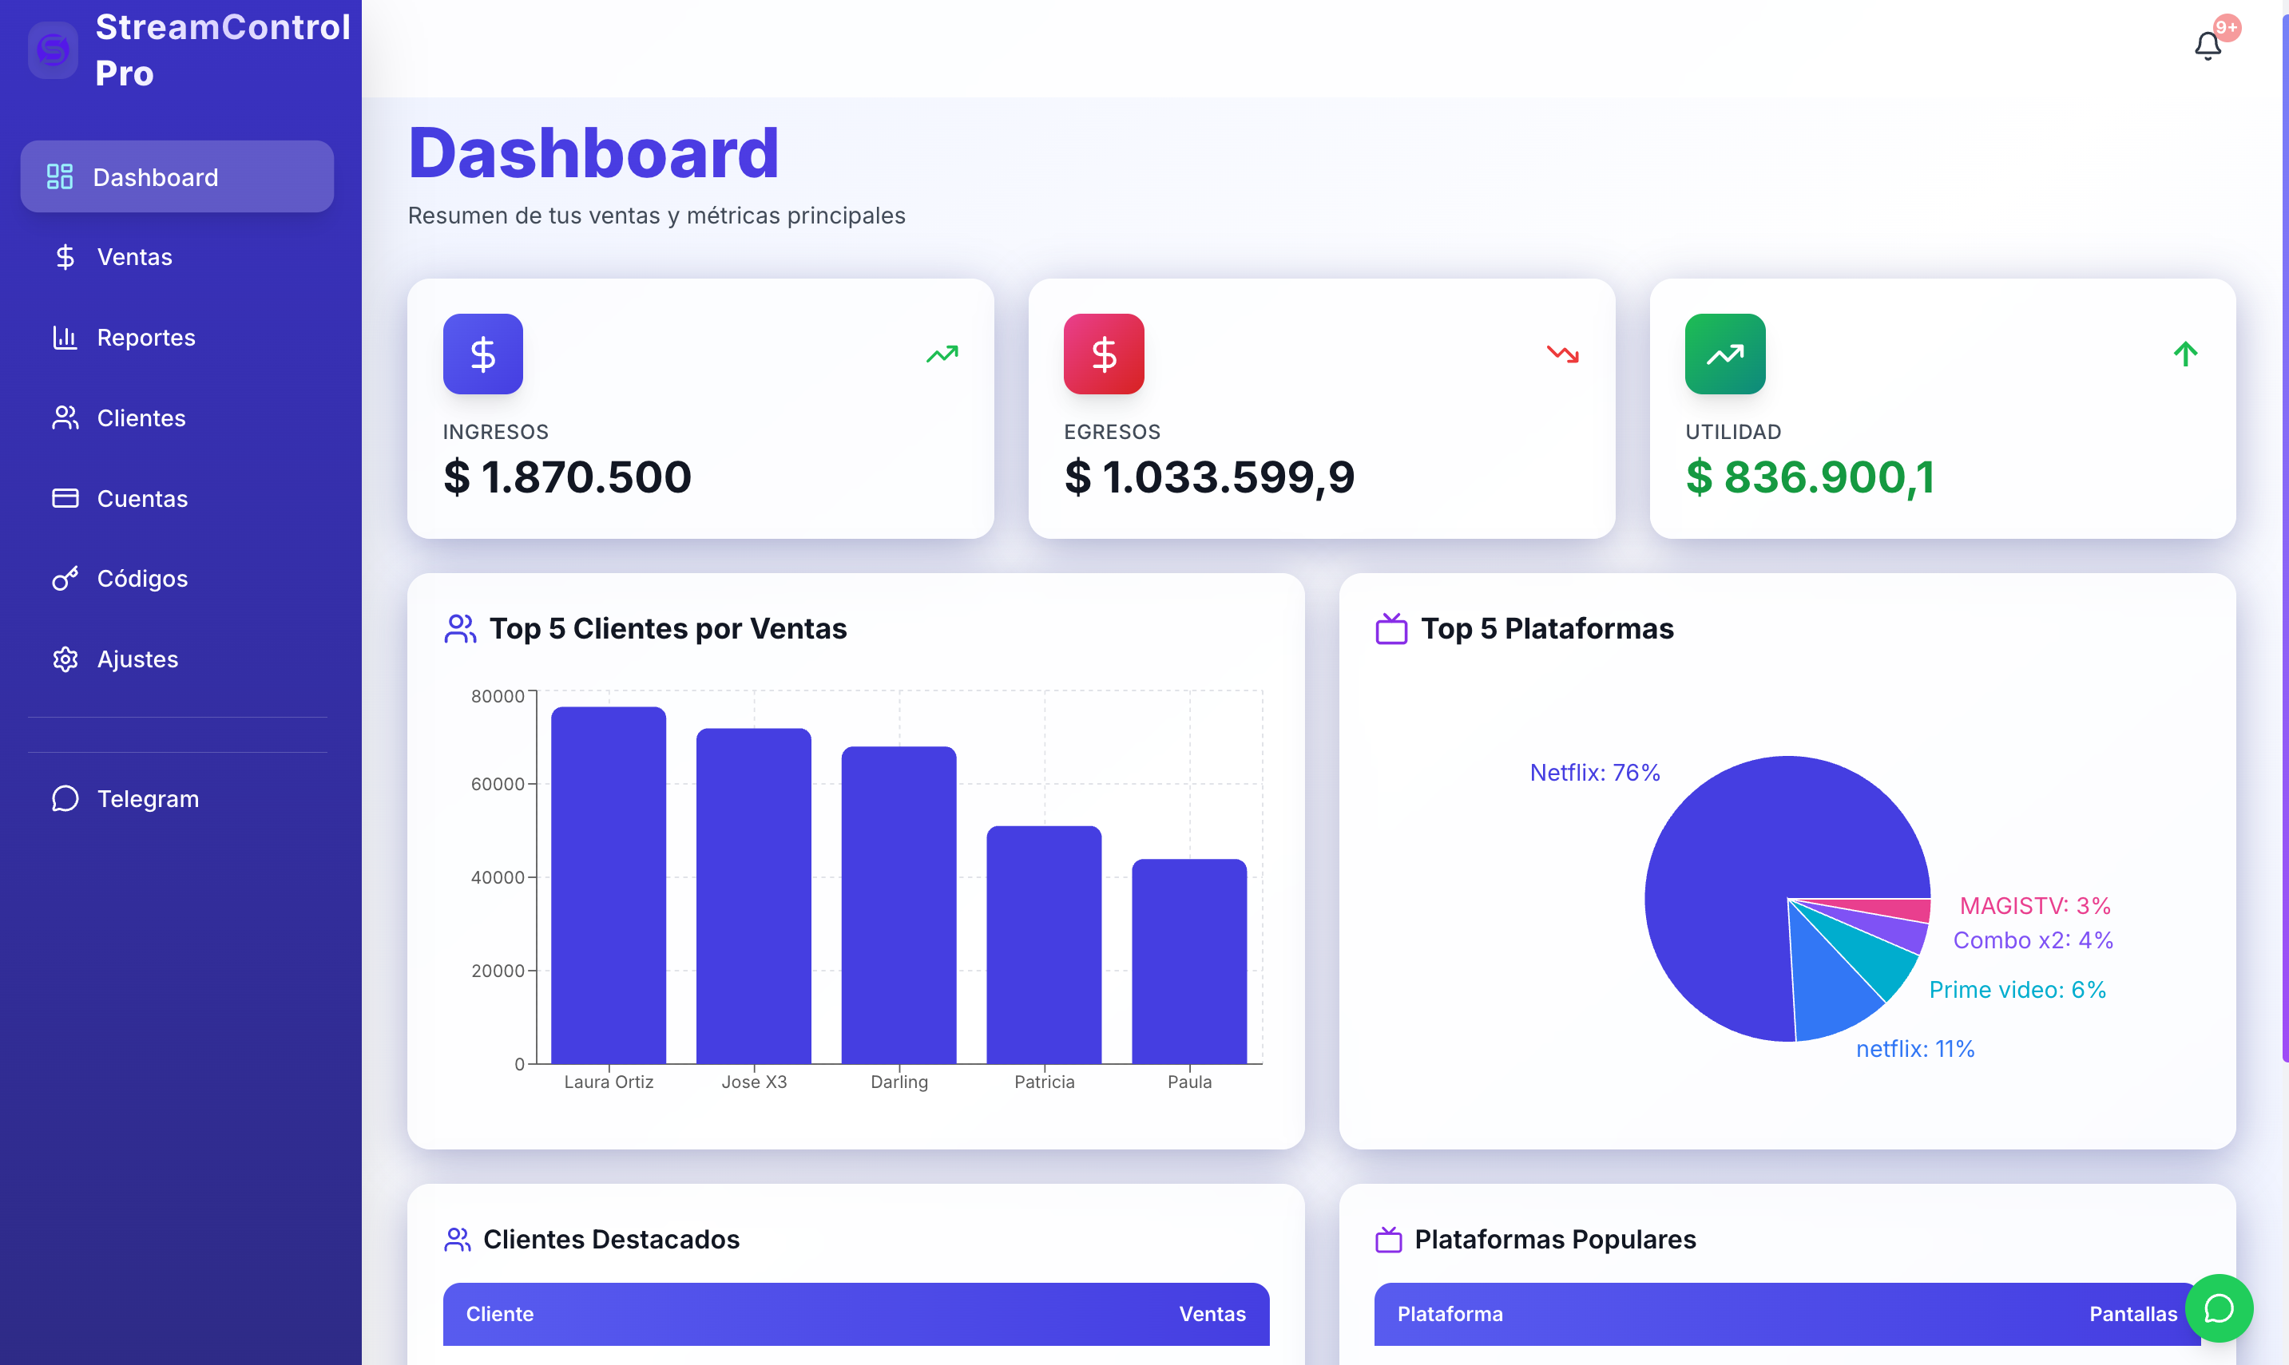Click the red Egresos dollar icon
Viewport: 2289px width, 1365px height.
click(x=1104, y=354)
